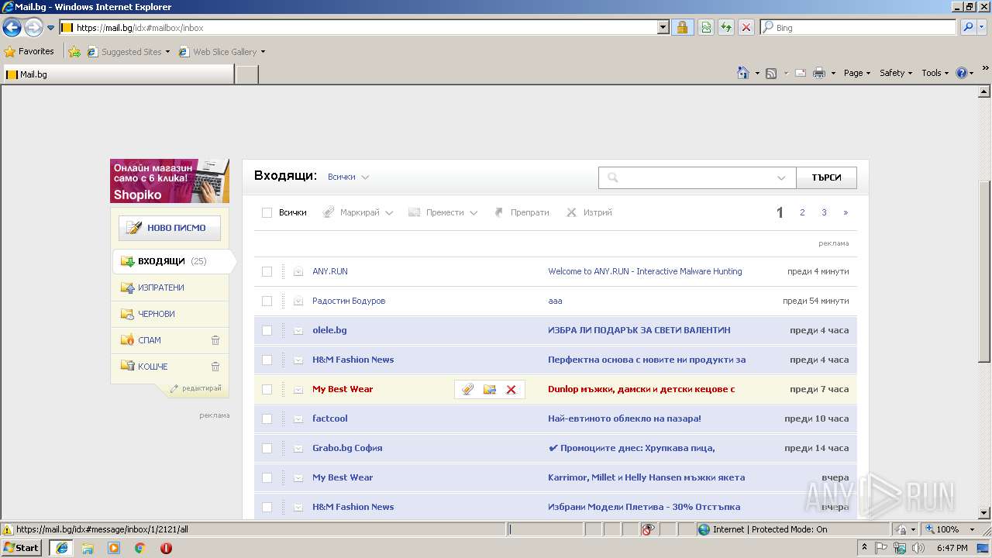Open the Page menu dropdown

tap(857, 73)
